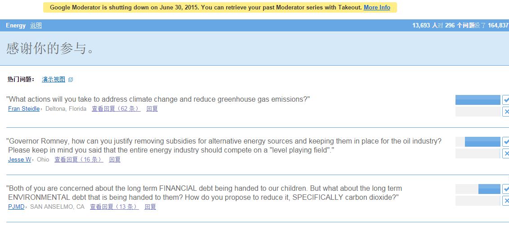View the 13 replies under PJMD's question
Image resolution: width=509 pixels, height=225 pixels.
[114, 207]
